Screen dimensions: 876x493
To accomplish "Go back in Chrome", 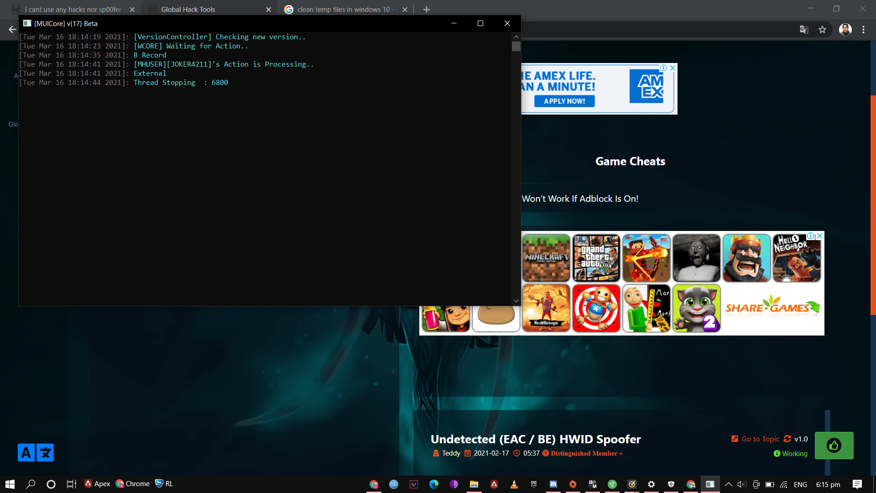I will pyautogui.click(x=12, y=29).
